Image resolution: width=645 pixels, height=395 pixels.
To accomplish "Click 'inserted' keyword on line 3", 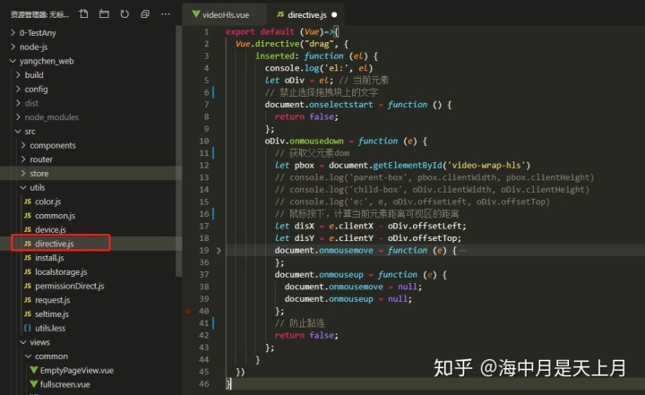I will pyautogui.click(x=275, y=56).
